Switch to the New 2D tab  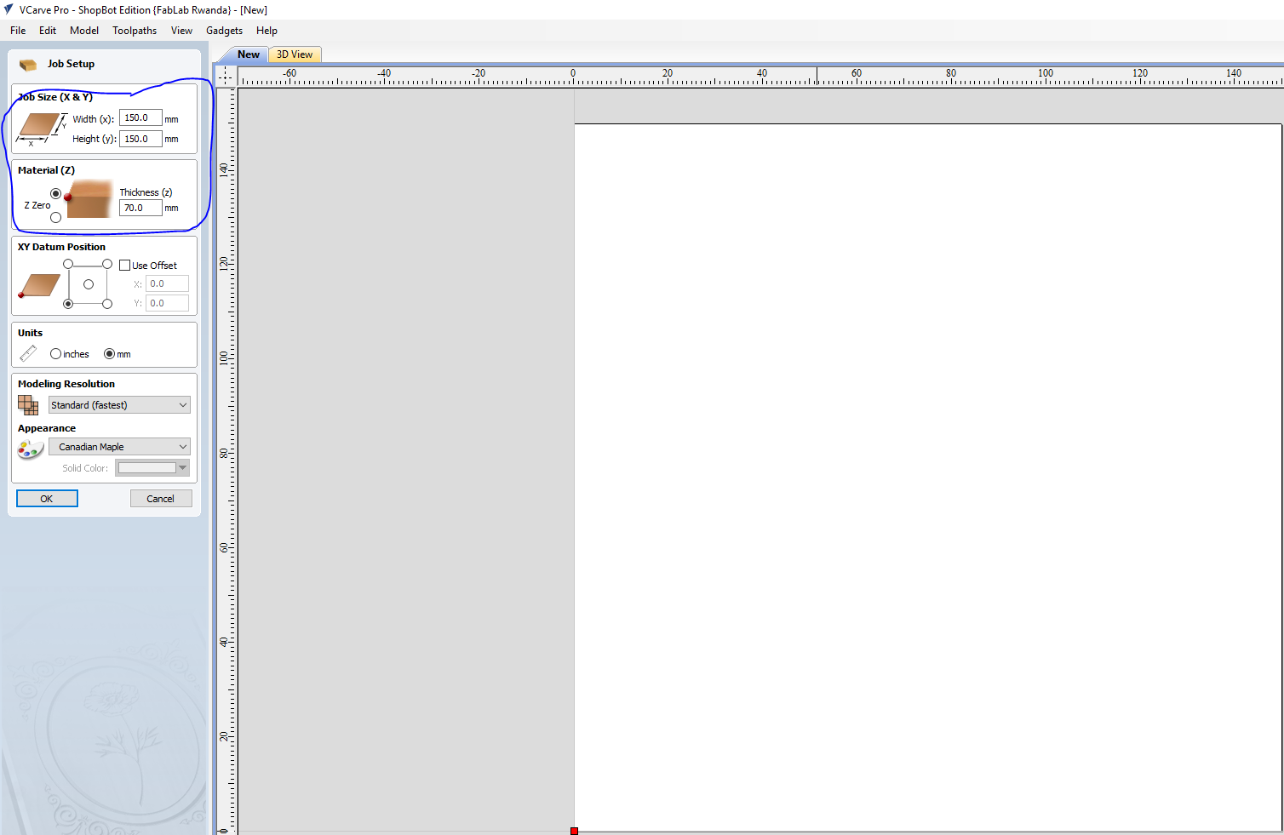tap(248, 54)
